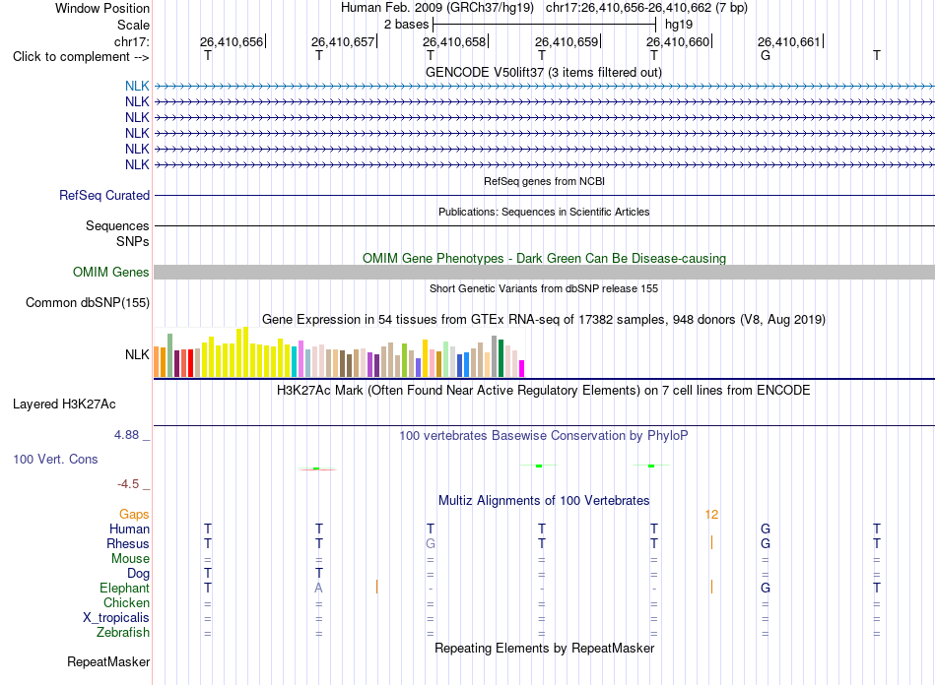Click the Publications: Sequences in Scientific Articles title

pos(544,212)
